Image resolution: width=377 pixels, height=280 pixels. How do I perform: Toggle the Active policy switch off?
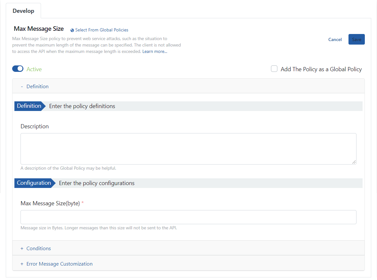click(18, 69)
